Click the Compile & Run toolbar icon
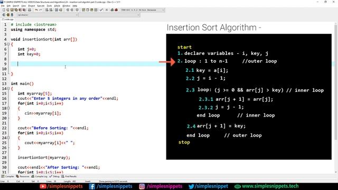338x190 pixels. pos(91,10)
